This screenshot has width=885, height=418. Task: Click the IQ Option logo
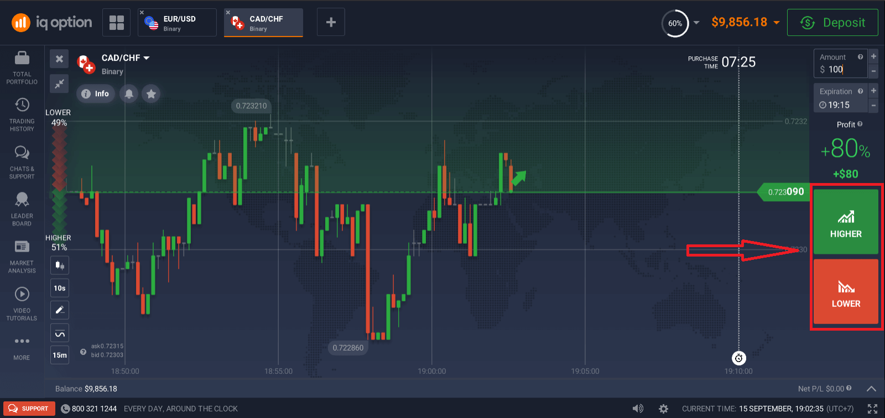pyautogui.click(x=52, y=22)
